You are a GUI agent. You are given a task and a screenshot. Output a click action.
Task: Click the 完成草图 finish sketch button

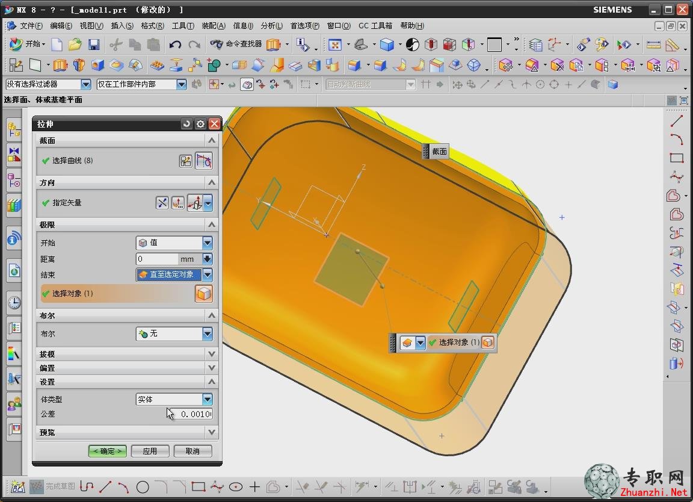click(52, 486)
